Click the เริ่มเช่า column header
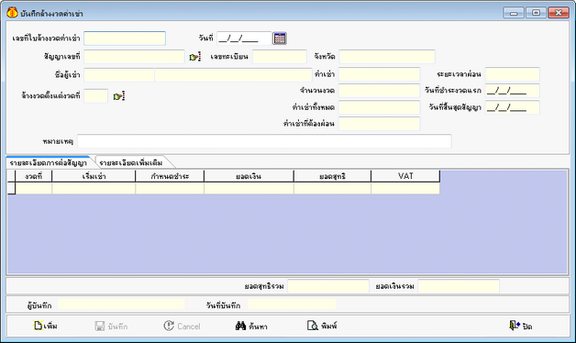The height and width of the screenshot is (343, 576). [x=94, y=176]
